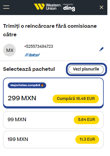Click the Powered by label
Viewport: 110px width, 156px height.
[68, 4]
